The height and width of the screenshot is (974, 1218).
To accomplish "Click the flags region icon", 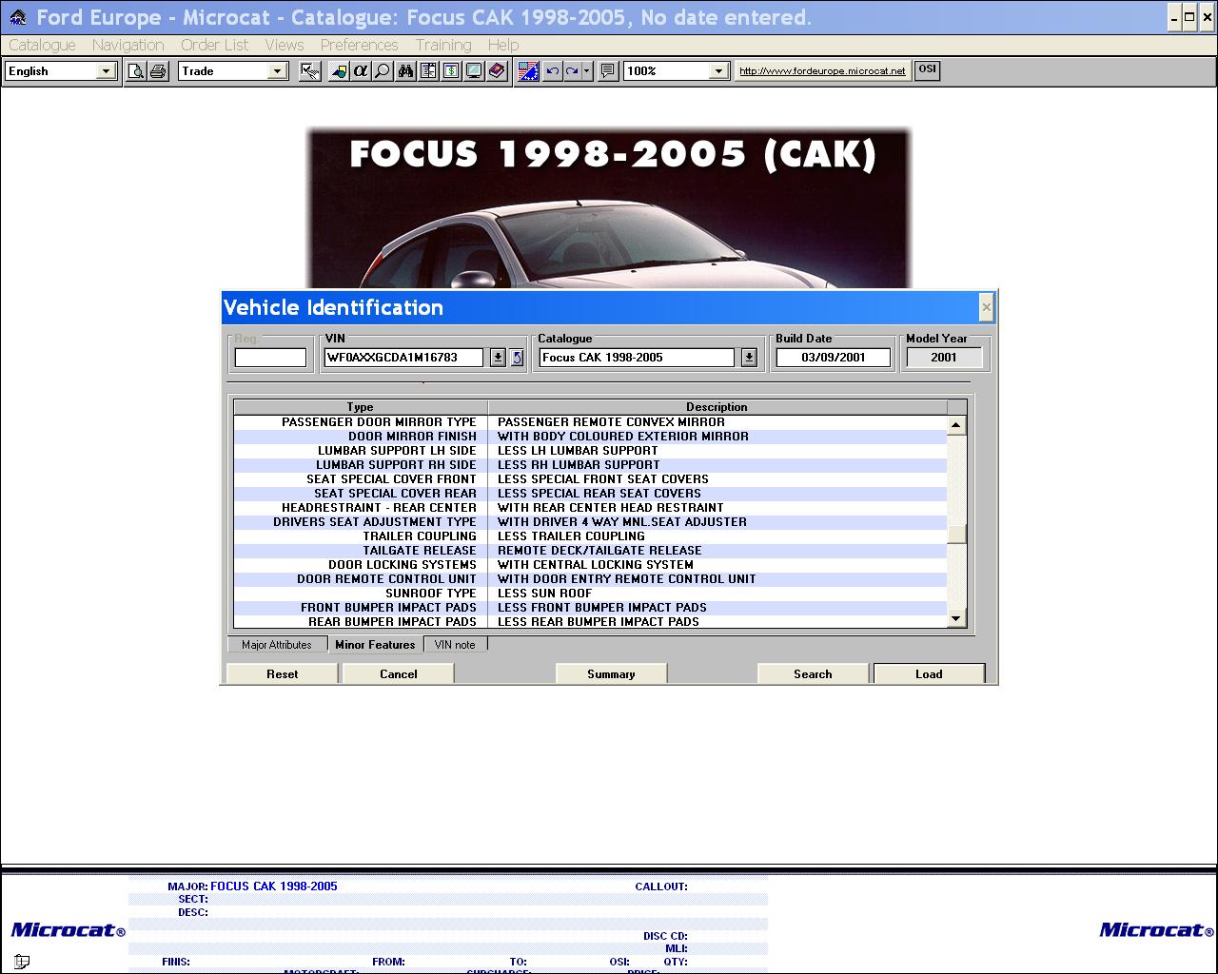I will point(529,71).
